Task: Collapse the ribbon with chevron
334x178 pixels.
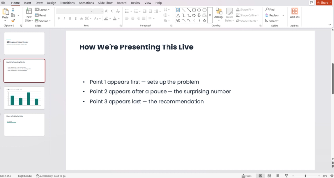Action: click(x=330, y=25)
